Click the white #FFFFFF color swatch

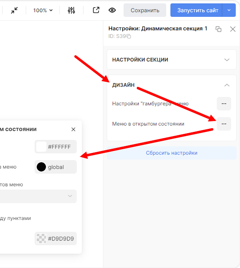tap(41, 147)
